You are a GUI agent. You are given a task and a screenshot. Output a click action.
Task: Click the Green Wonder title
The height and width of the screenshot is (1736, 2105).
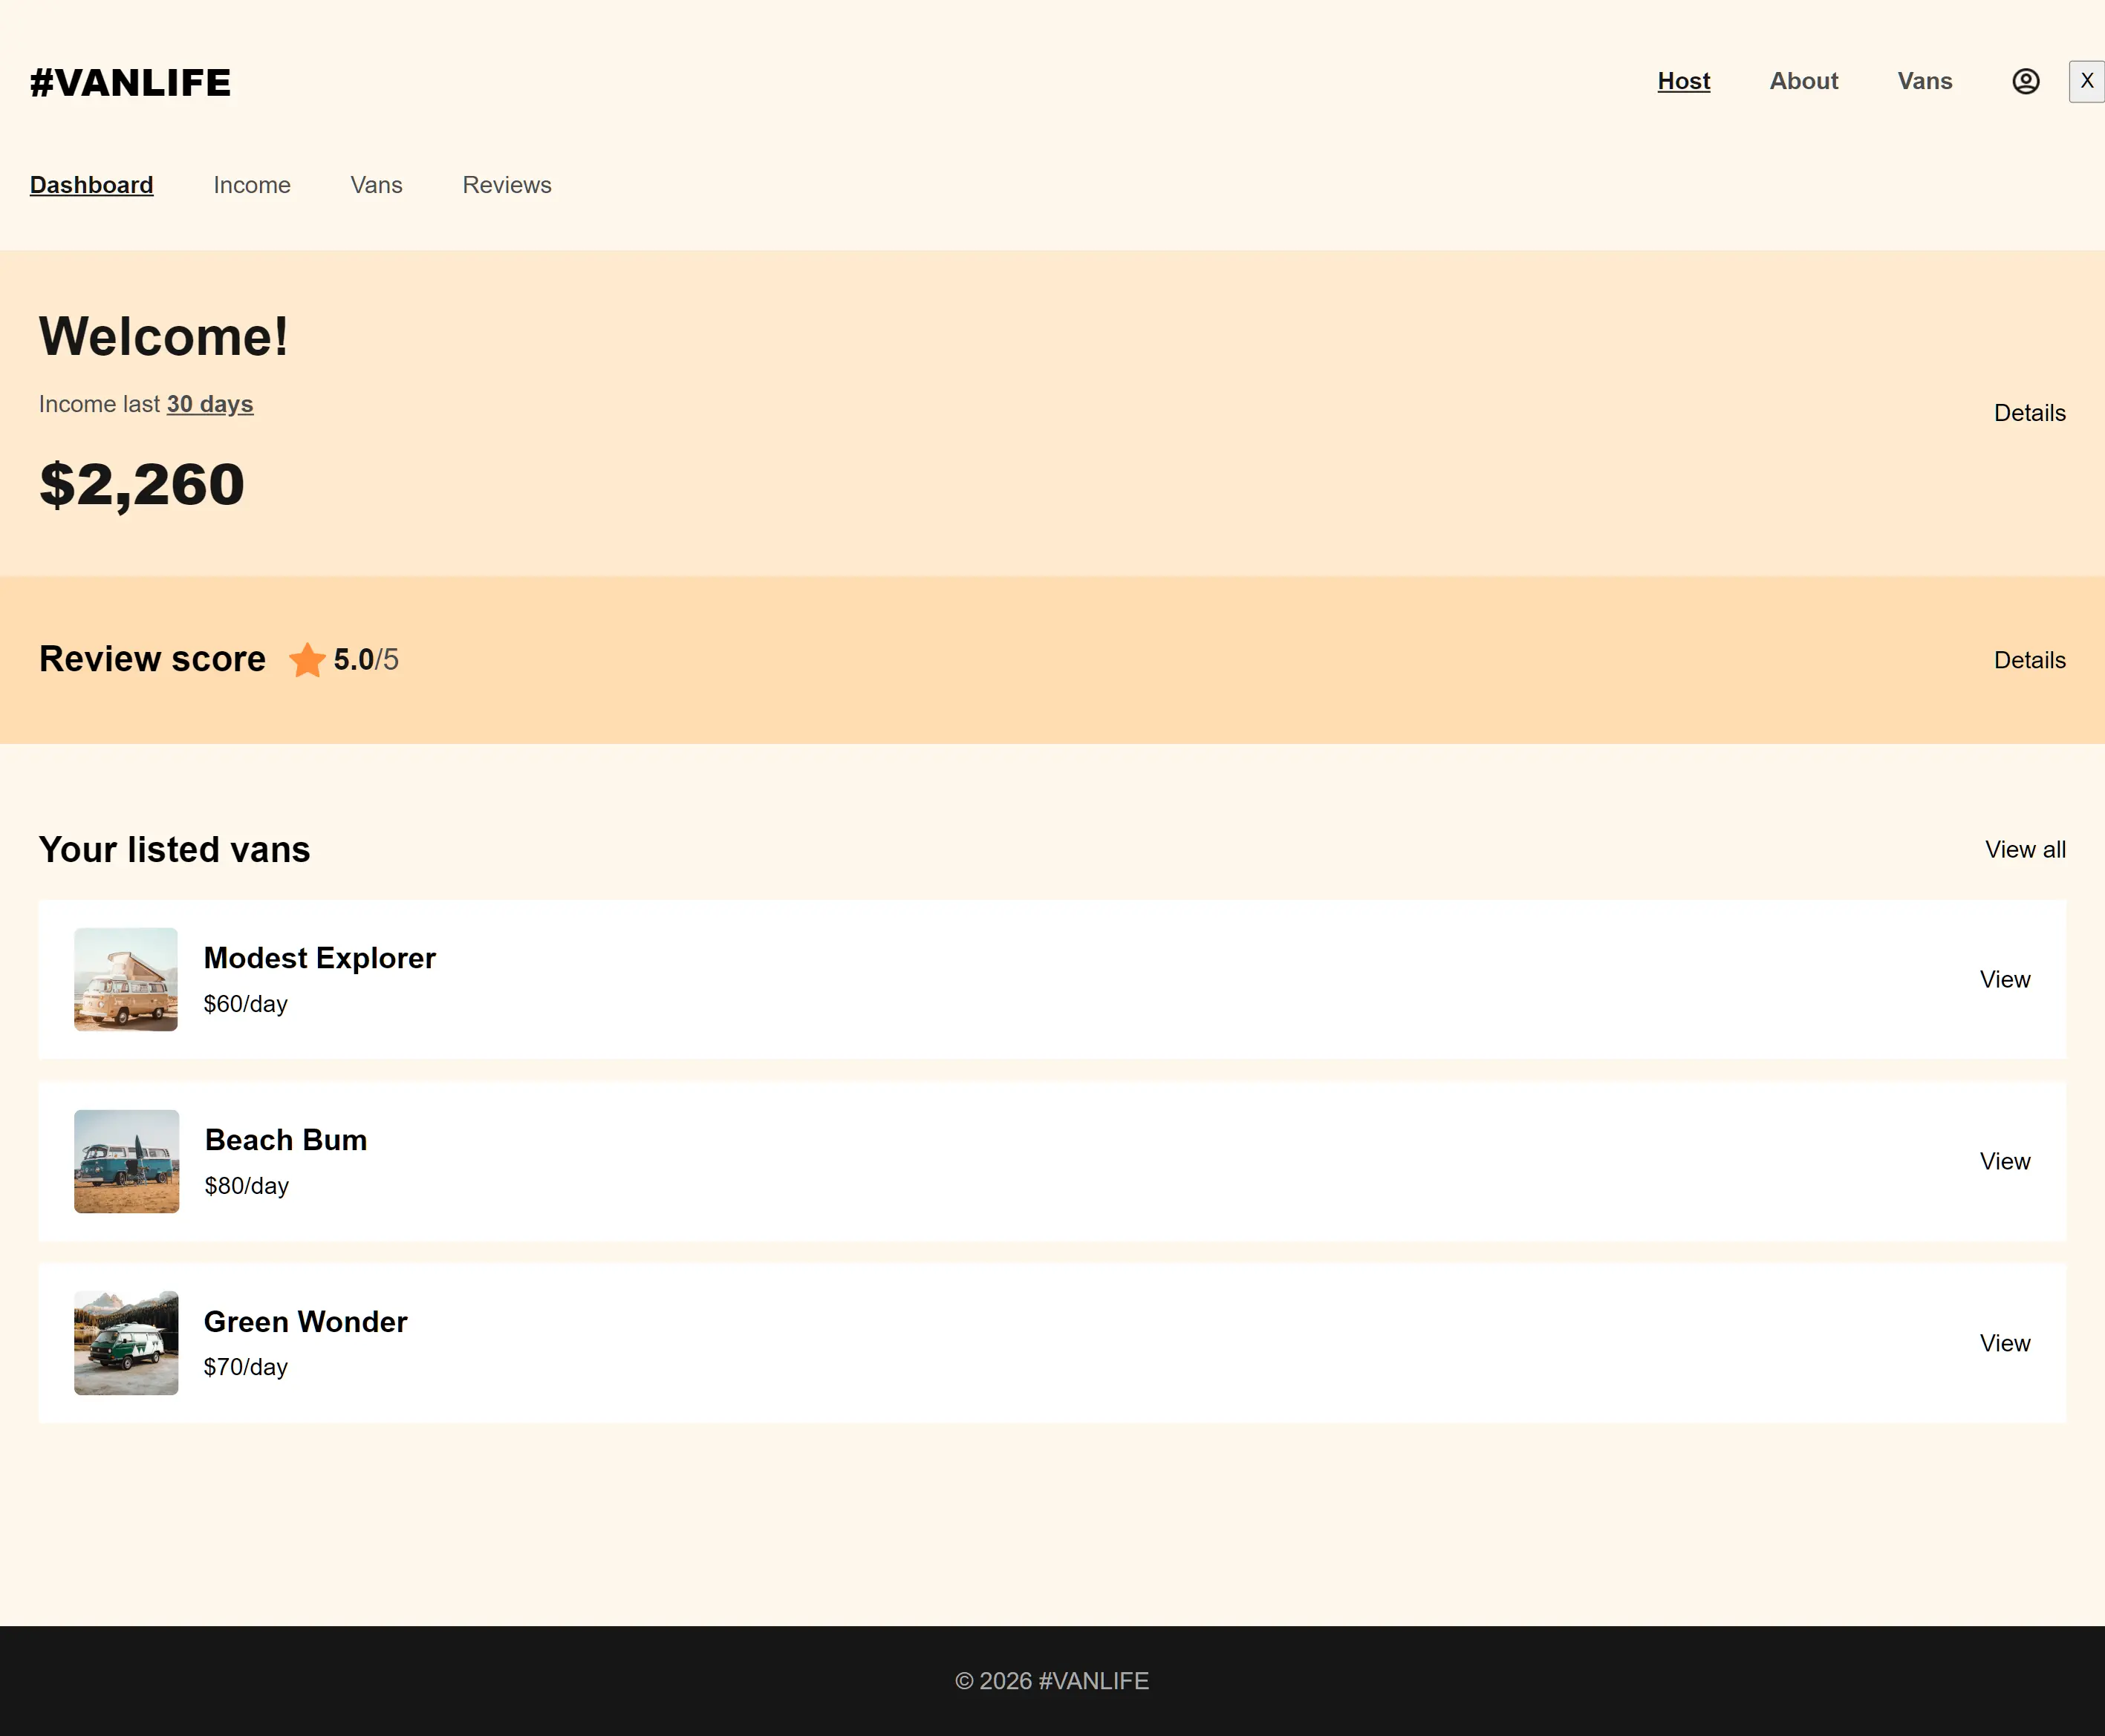(305, 1322)
